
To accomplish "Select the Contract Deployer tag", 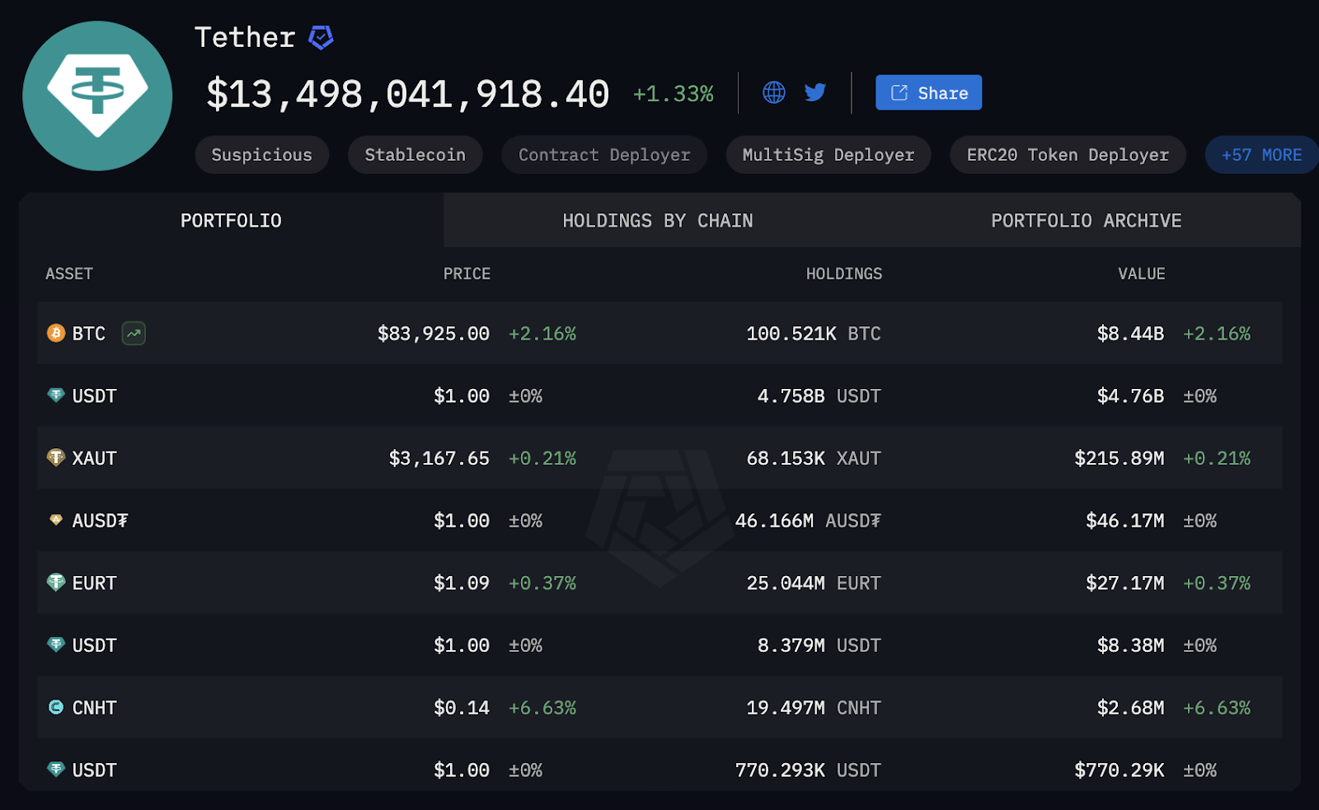I will pos(604,155).
